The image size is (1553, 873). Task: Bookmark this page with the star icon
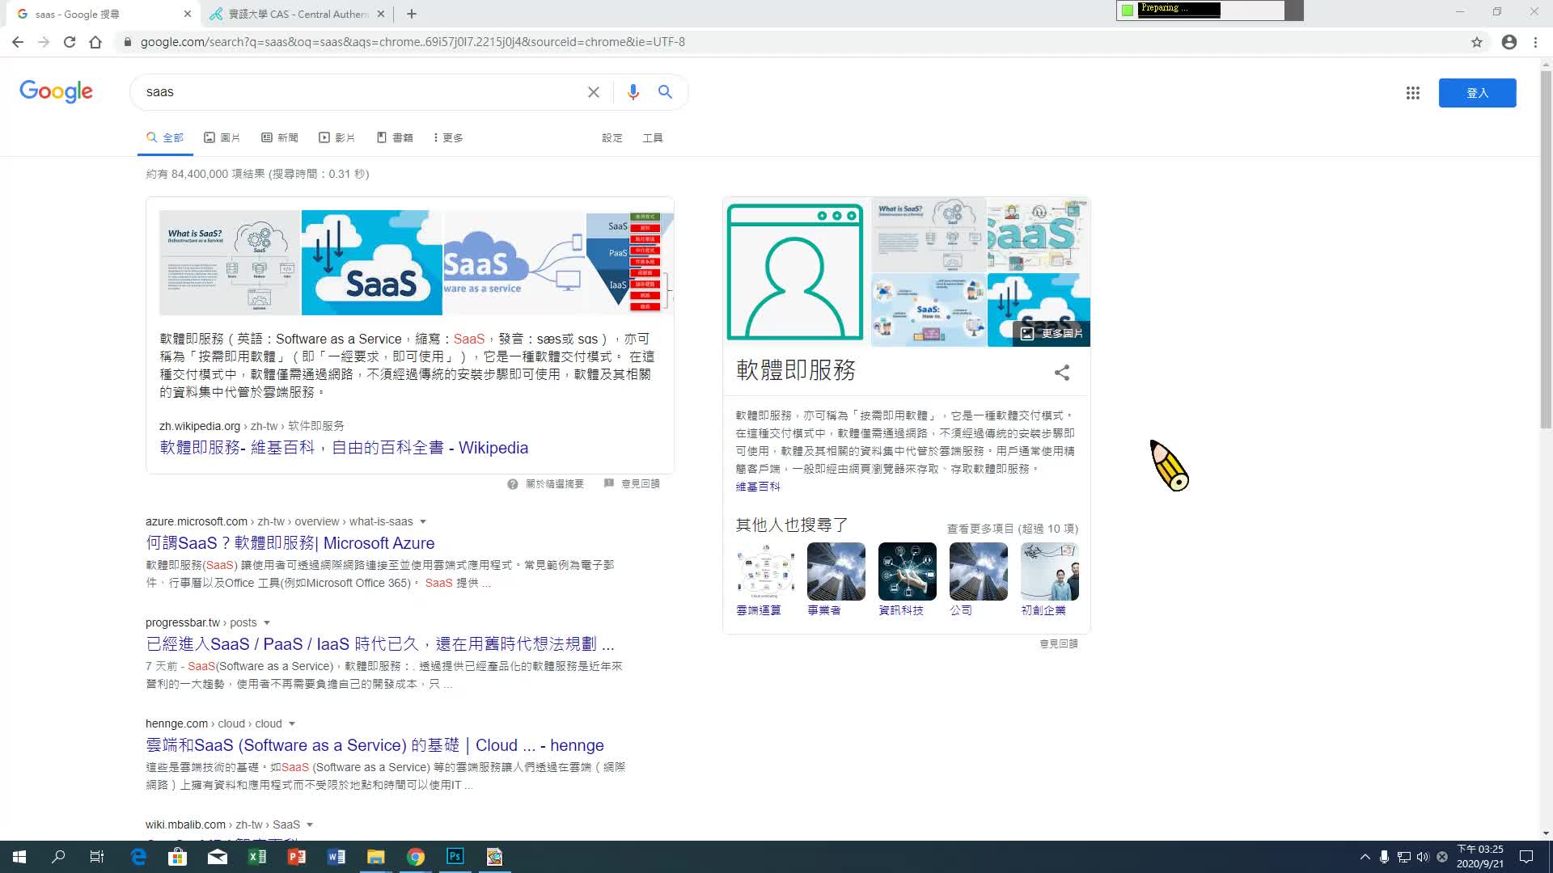1477,42
